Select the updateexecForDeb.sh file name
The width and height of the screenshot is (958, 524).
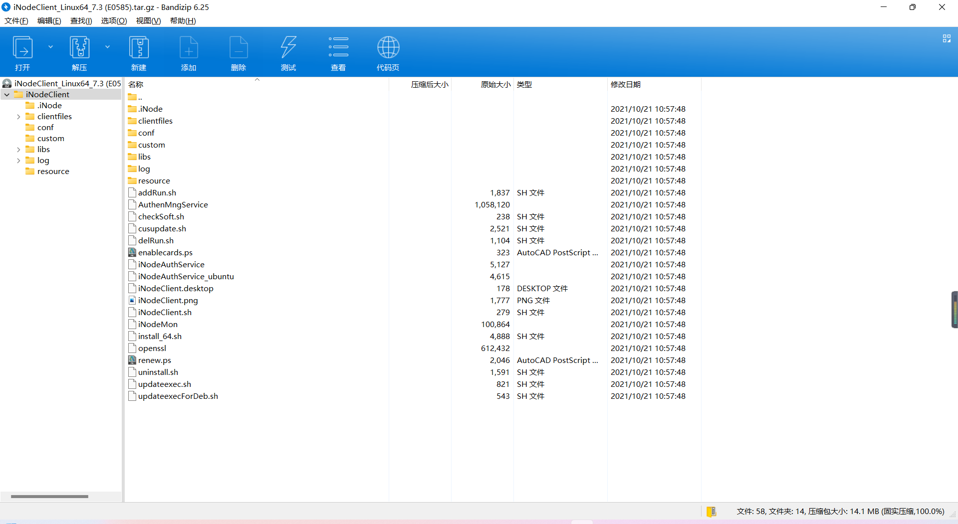click(x=178, y=396)
